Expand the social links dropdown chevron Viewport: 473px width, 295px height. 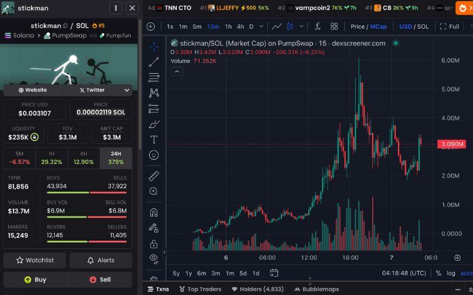[x=127, y=90]
